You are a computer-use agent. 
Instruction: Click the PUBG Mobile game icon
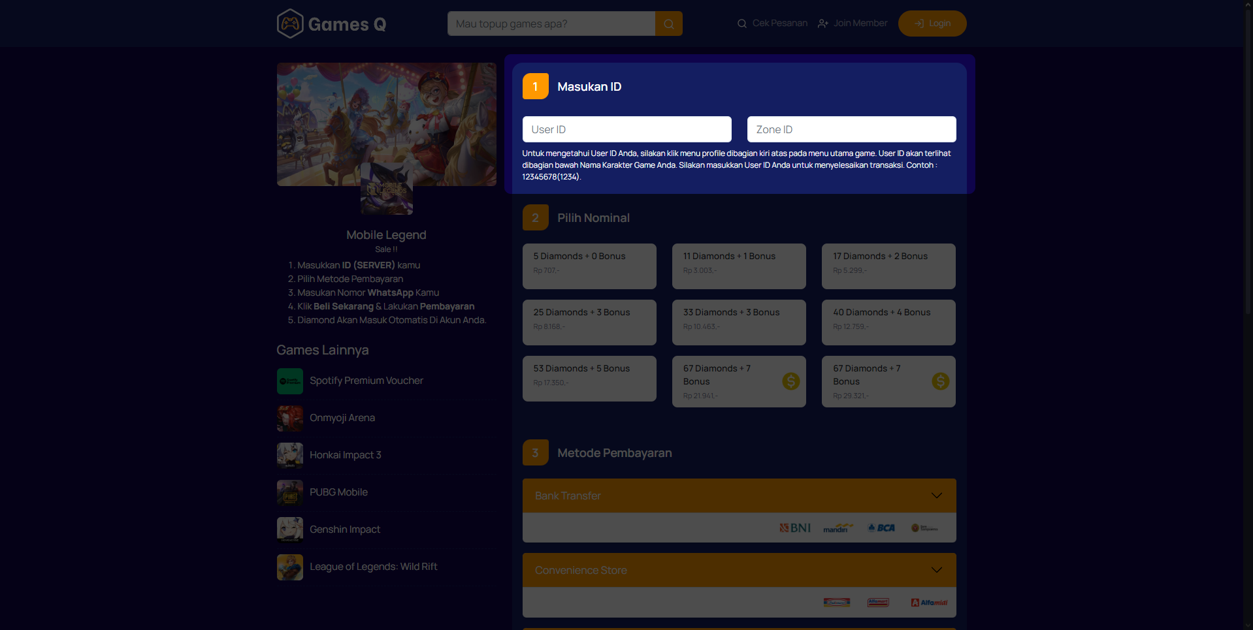click(x=290, y=493)
